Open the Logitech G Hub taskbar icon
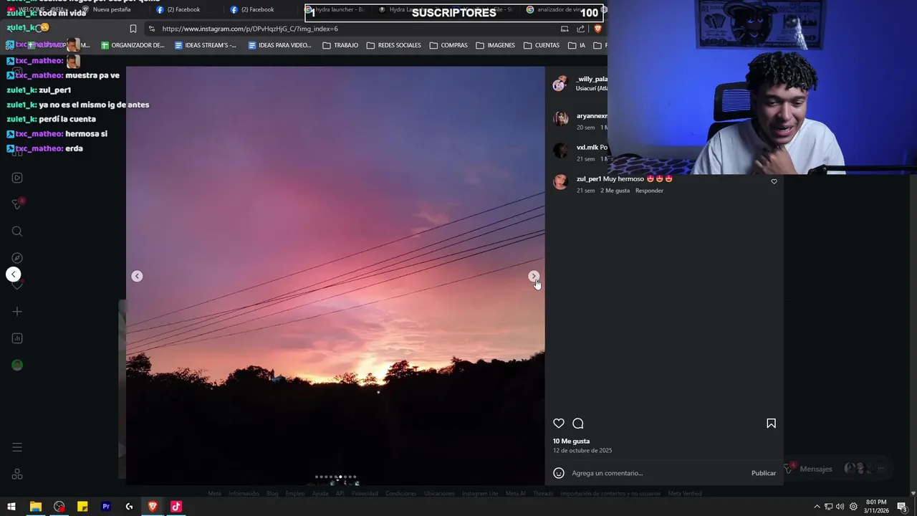This screenshot has width=917, height=516. pos(129,507)
